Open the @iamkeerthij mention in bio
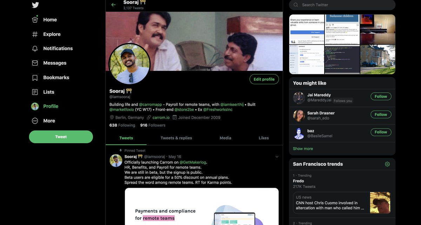 [x=232, y=105]
